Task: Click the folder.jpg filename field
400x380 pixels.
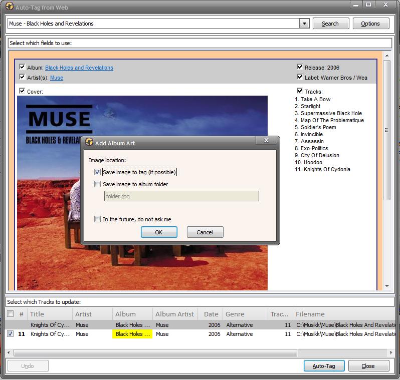Action: click(x=181, y=196)
